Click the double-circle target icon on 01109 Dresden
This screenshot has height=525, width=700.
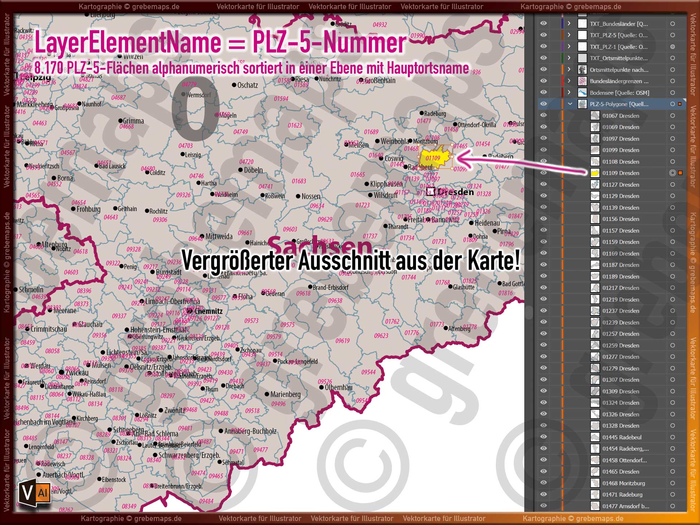pyautogui.click(x=672, y=173)
